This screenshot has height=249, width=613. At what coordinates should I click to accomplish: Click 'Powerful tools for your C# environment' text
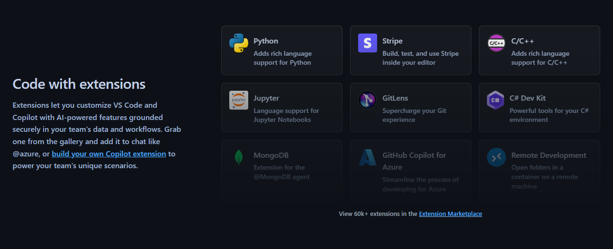click(x=549, y=115)
